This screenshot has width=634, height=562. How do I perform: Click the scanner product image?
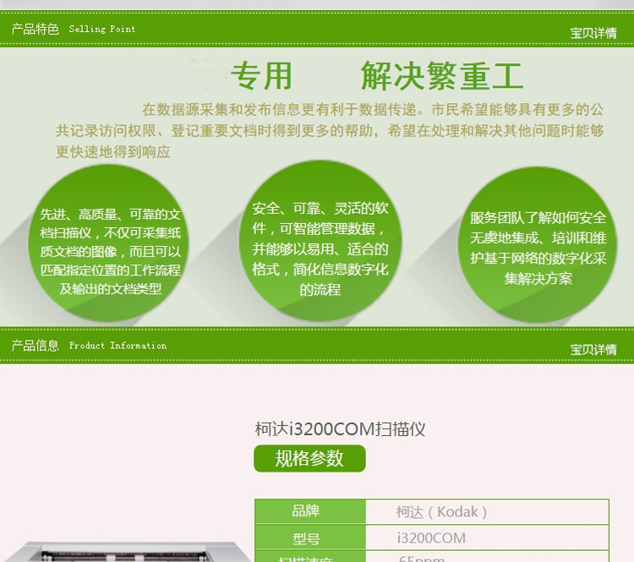coord(125,552)
